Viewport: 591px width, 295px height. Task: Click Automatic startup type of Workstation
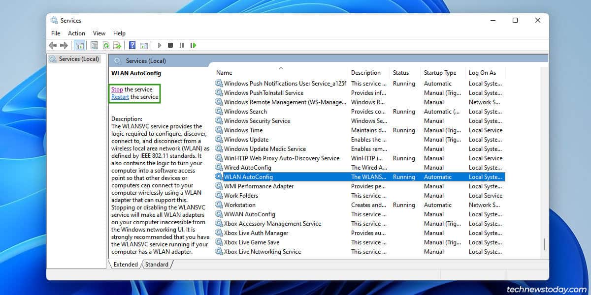point(438,205)
